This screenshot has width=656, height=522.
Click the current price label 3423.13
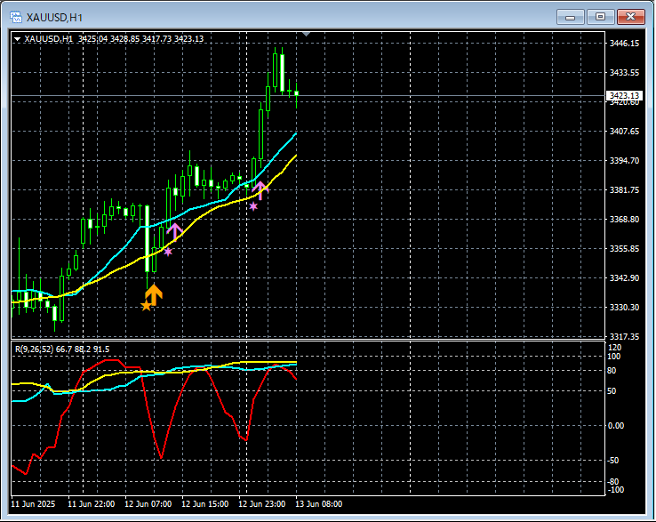(624, 96)
